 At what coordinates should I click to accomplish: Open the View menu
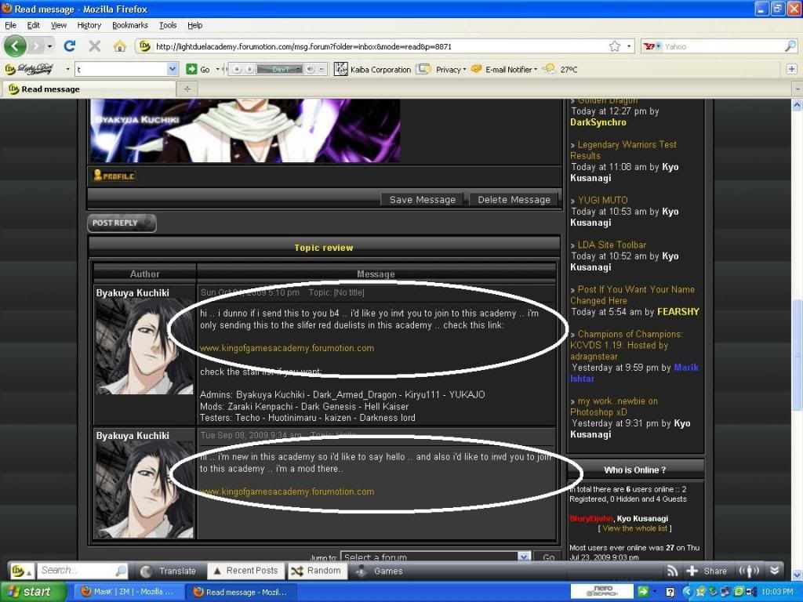point(58,25)
